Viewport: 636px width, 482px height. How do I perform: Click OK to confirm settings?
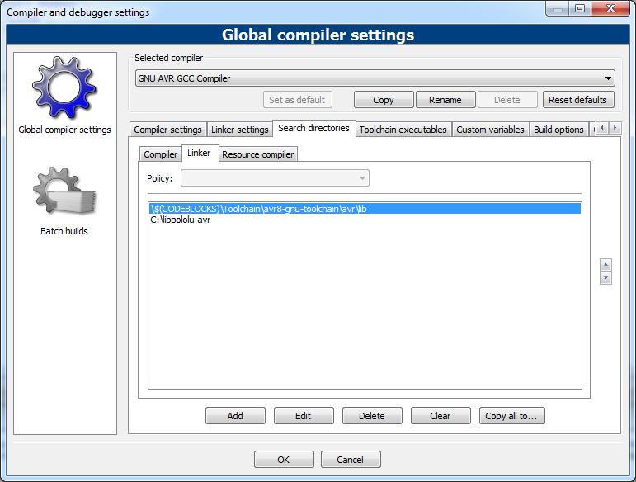click(x=284, y=460)
